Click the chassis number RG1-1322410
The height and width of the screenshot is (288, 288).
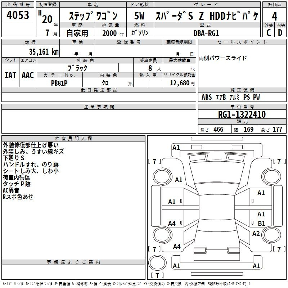coord(242,114)
